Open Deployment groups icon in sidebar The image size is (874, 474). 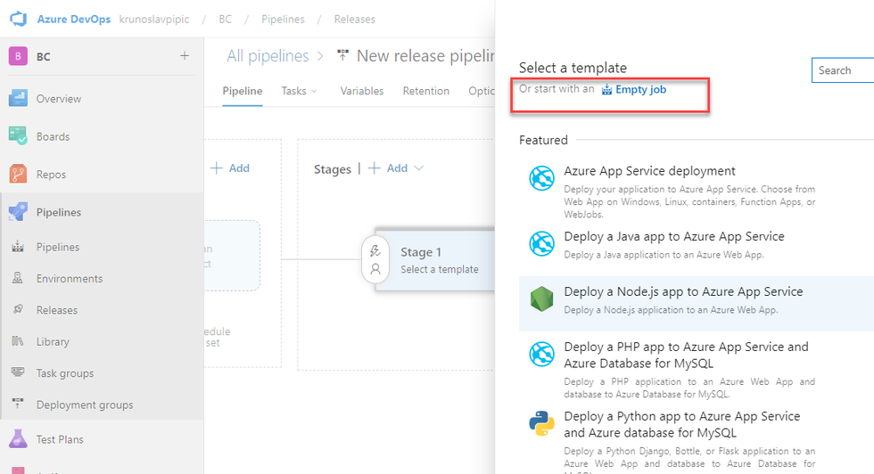(18, 403)
